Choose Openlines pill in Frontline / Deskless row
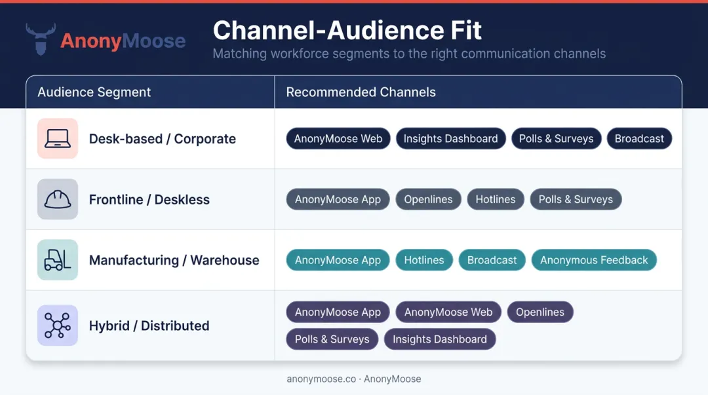Image resolution: width=708 pixels, height=395 pixels. (x=428, y=199)
